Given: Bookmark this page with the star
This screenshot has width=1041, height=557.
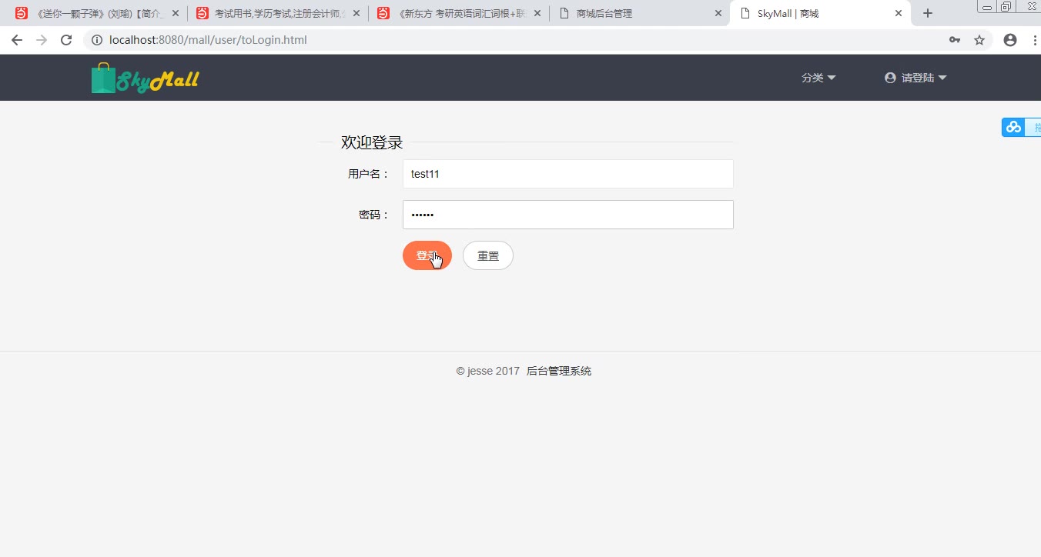Looking at the screenshot, I should pyautogui.click(x=979, y=40).
